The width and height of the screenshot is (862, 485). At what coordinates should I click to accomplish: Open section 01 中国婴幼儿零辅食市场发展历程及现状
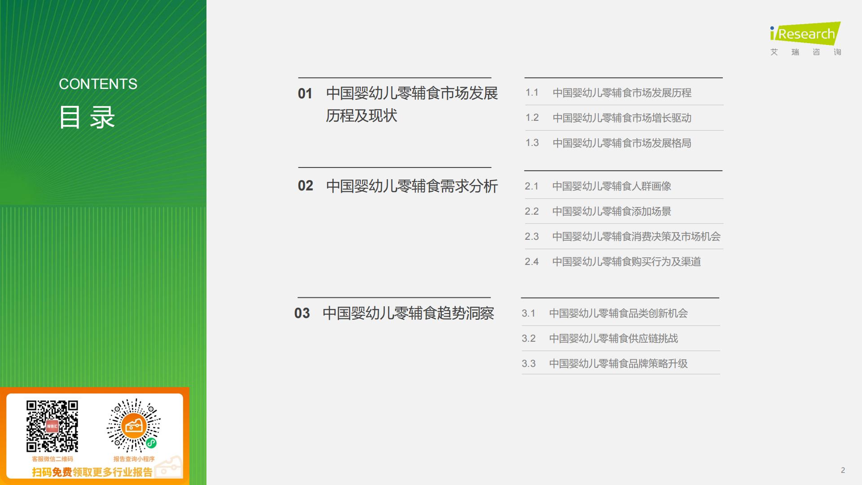click(398, 104)
